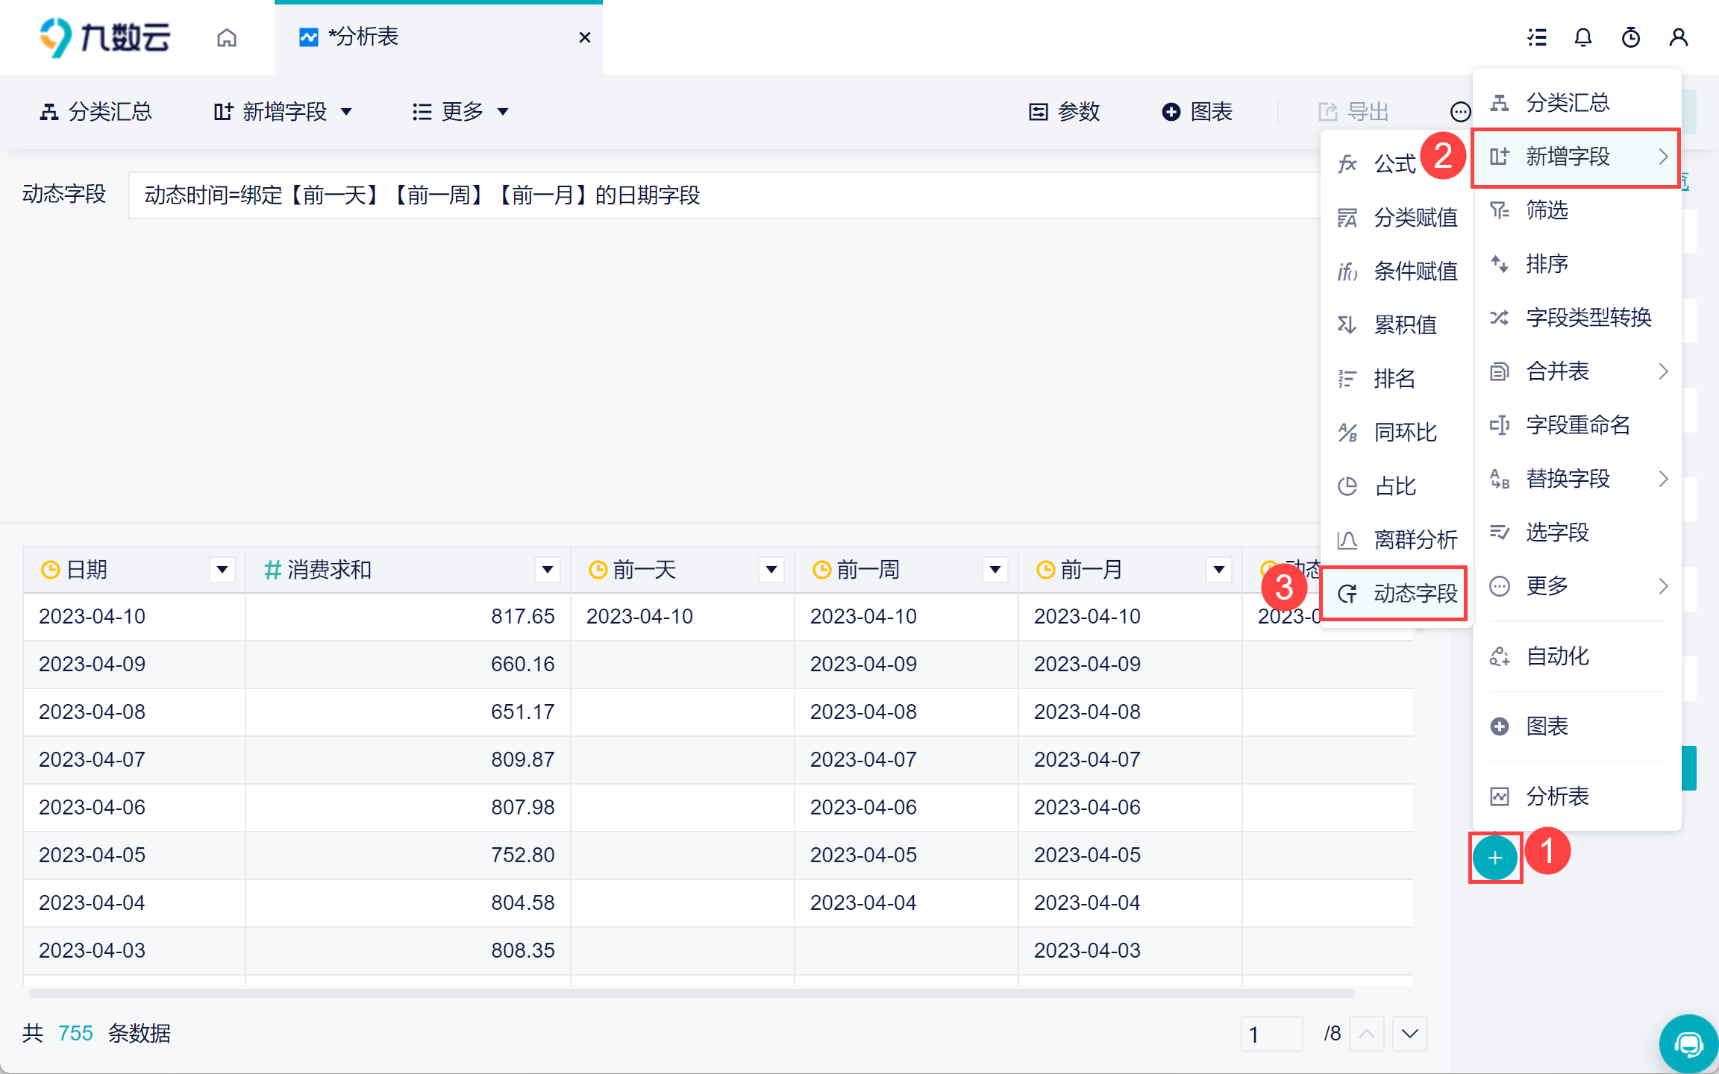Click the page number input field
The width and height of the screenshot is (1719, 1074).
point(1271,1034)
